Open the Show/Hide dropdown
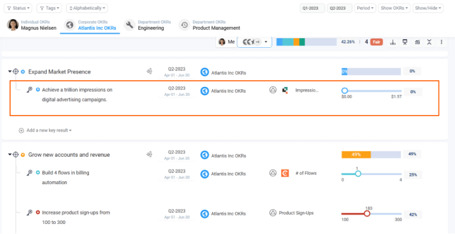 [428, 8]
